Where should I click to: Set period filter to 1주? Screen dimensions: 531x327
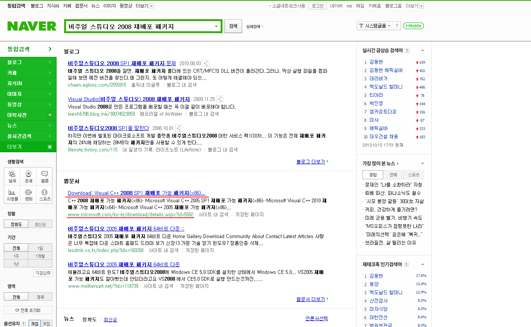16,256
